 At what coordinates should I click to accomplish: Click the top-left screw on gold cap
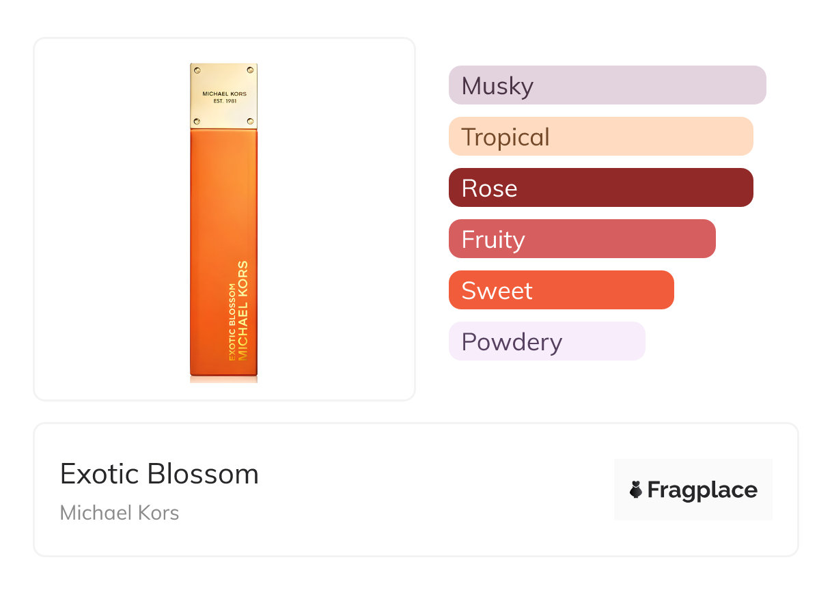tap(196, 70)
